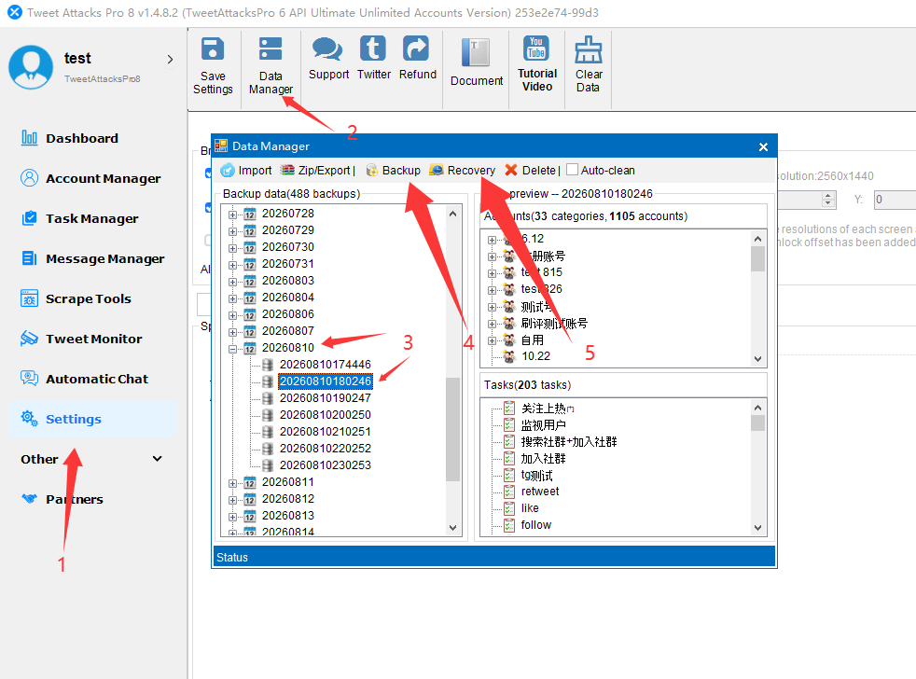Expand the 20260813 backup folder
This screenshot has width=916, height=679.
pyautogui.click(x=232, y=517)
